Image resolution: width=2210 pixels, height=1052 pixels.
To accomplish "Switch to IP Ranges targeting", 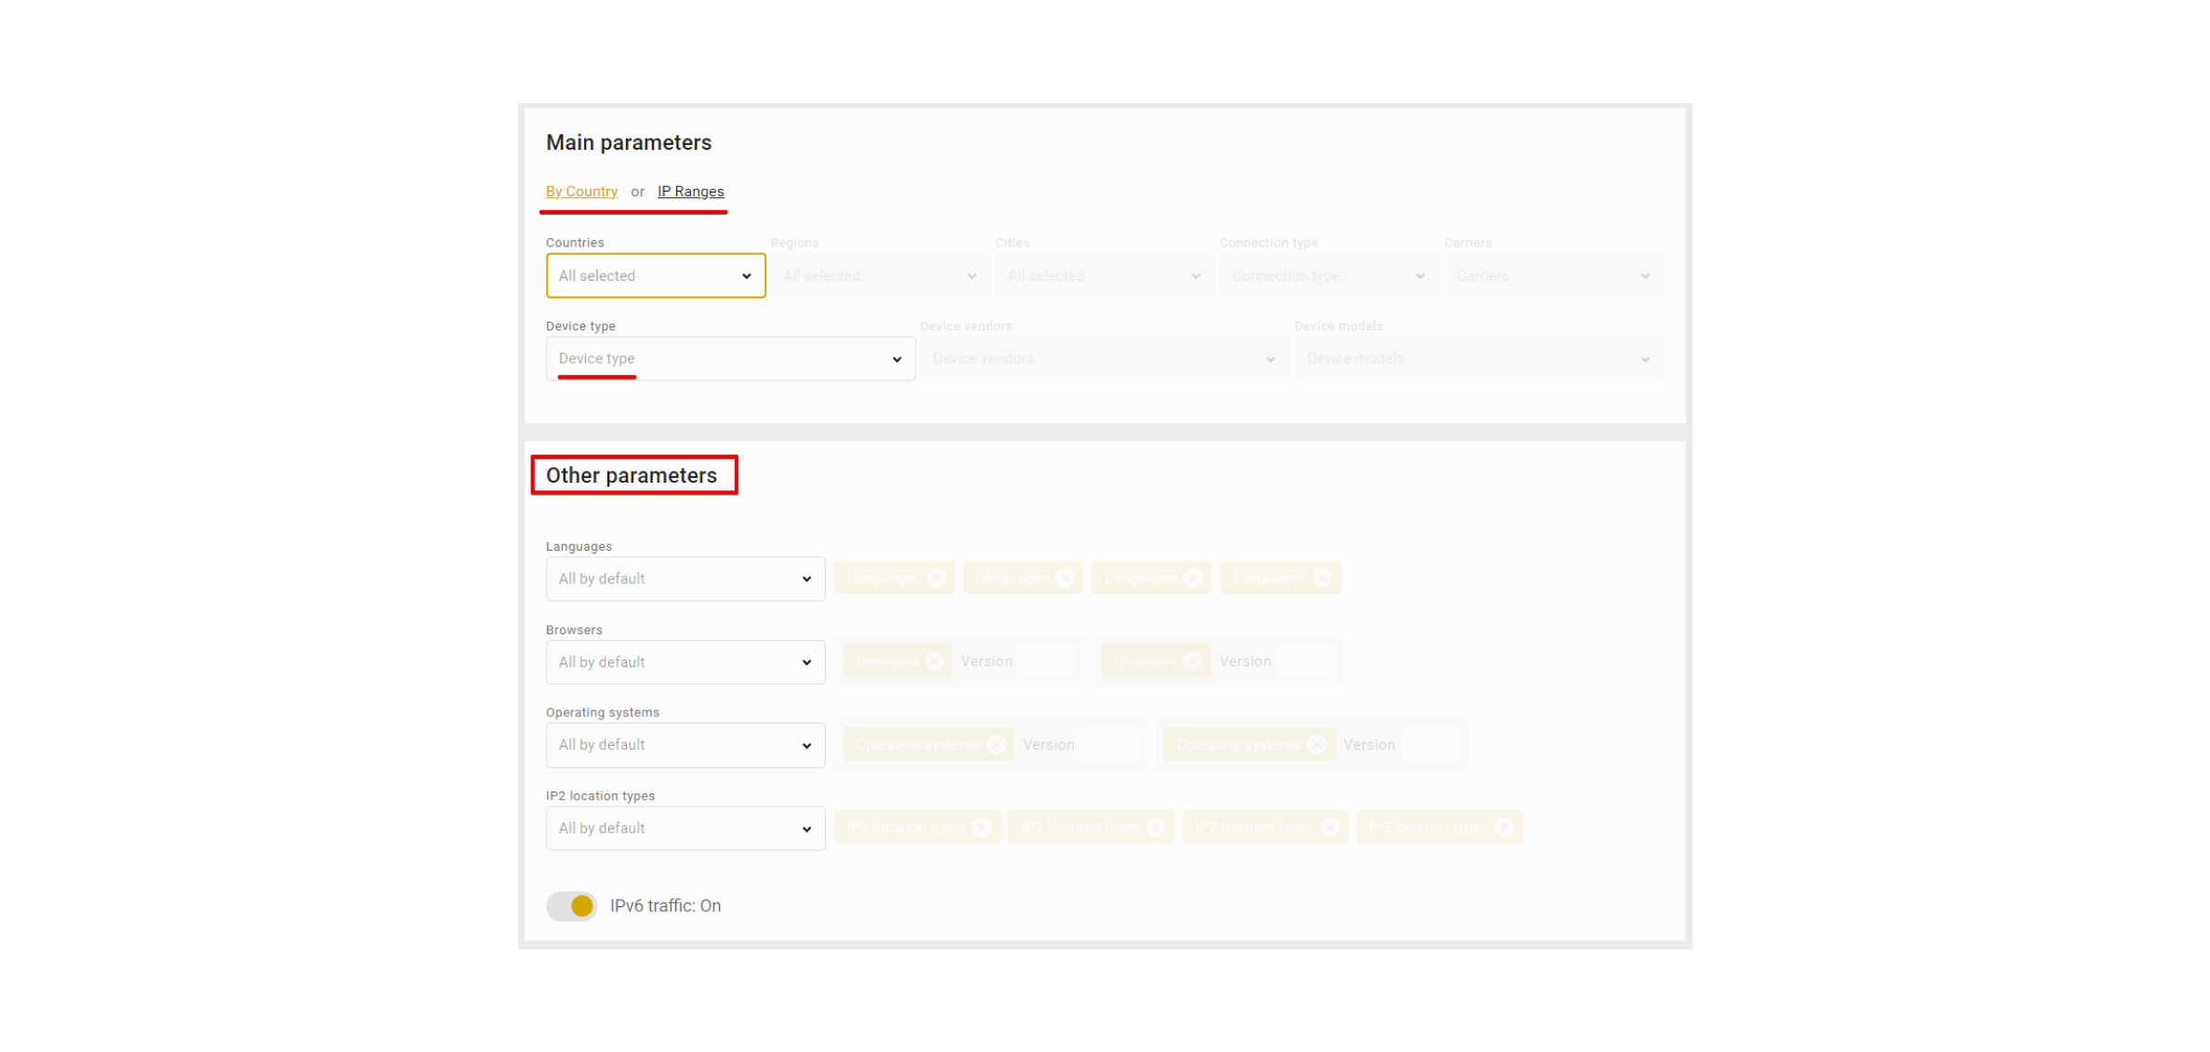I will (x=690, y=192).
